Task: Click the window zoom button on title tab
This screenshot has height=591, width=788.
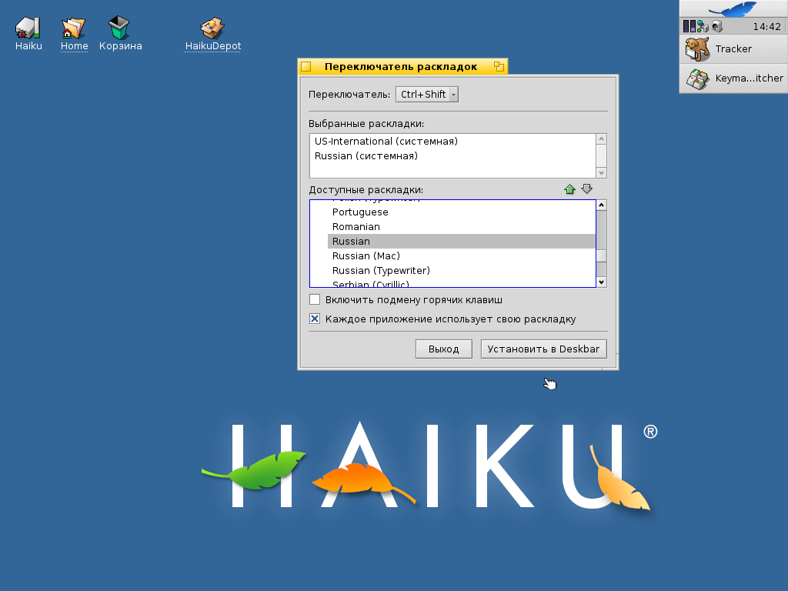Action: (499, 66)
